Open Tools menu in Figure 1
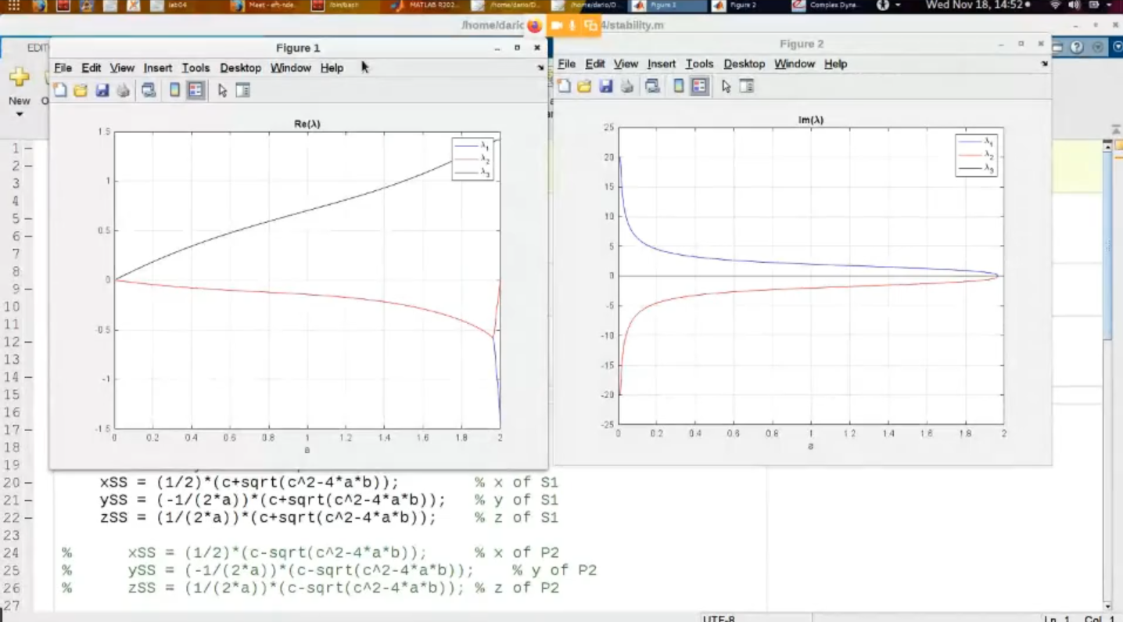Screen dimensions: 1123x622 point(196,68)
